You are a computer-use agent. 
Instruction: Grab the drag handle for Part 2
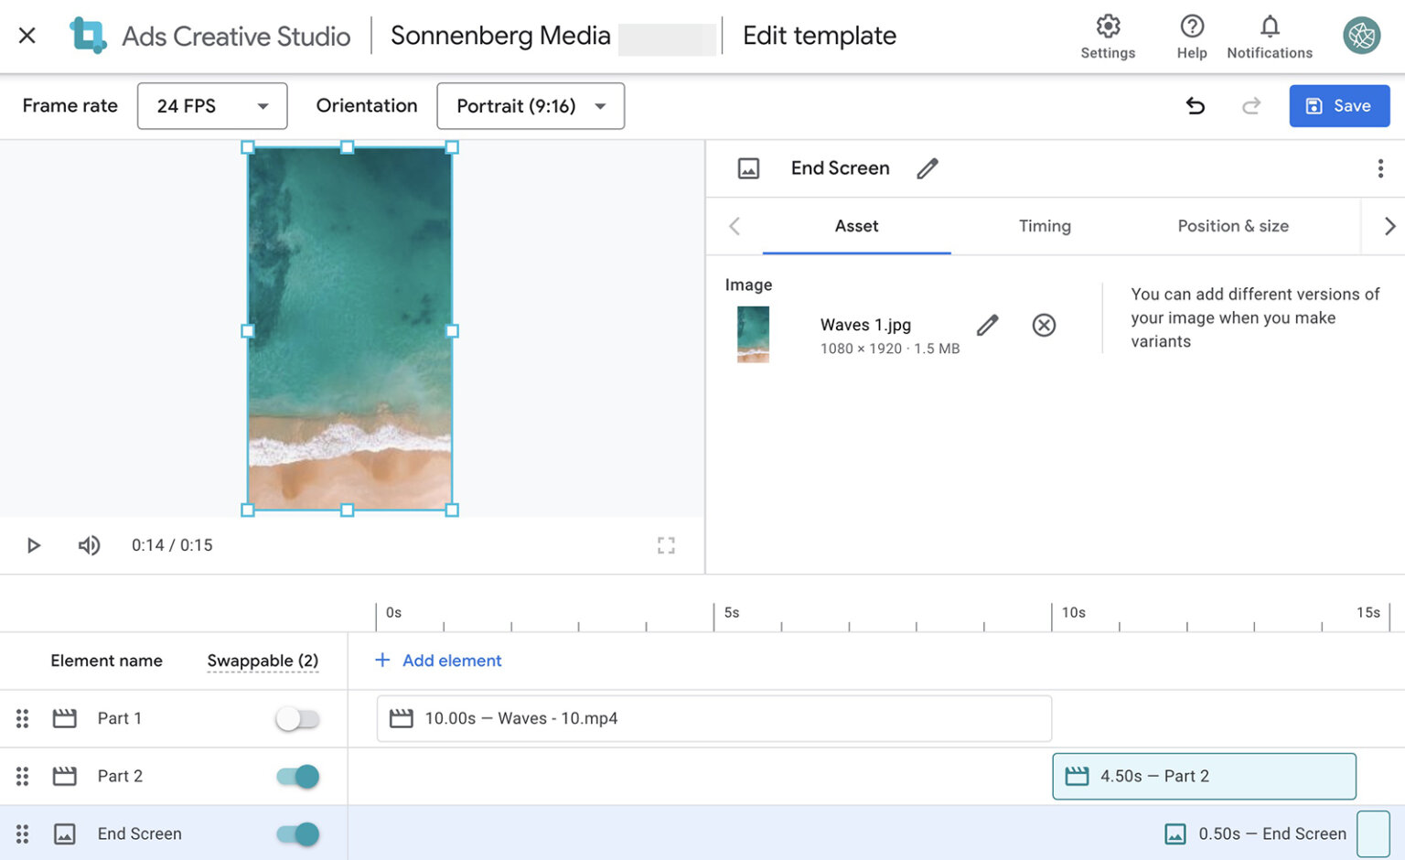23,776
